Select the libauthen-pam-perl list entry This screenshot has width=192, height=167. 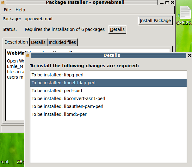tap(108, 106)
